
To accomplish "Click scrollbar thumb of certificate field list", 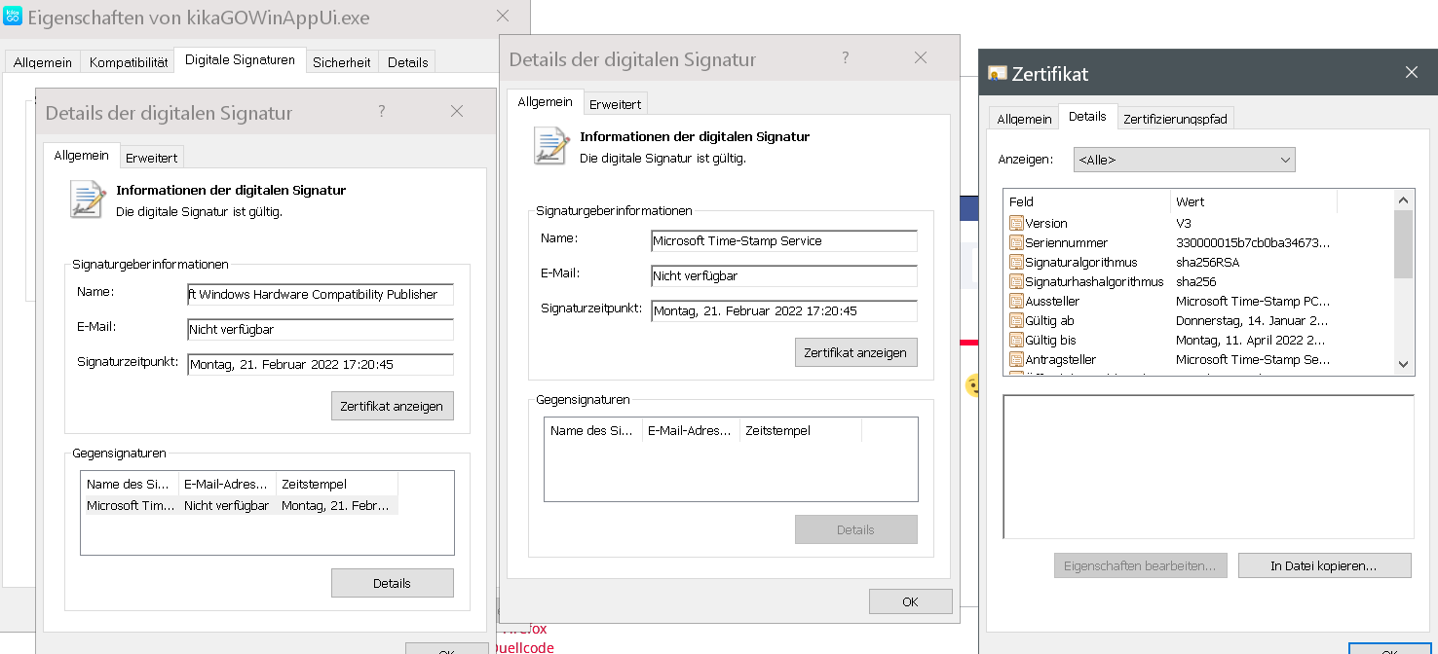I will pyautogui.click(x=1403, y=243).
